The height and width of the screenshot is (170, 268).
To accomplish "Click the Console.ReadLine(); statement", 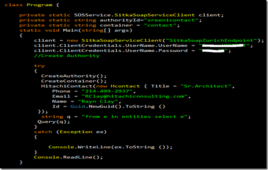I will click(x=68, y=157).
